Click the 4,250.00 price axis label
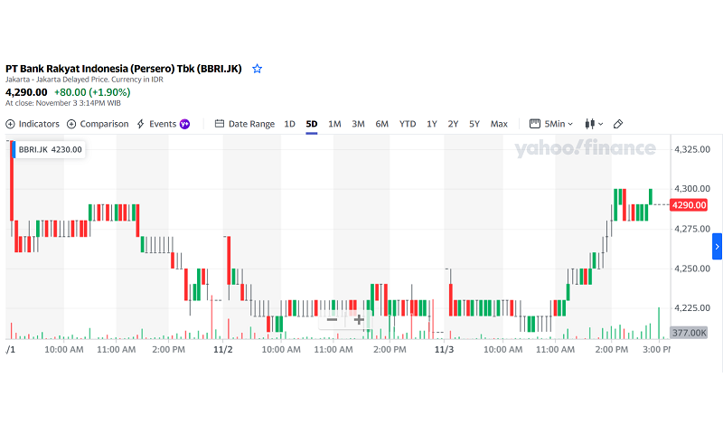Screen dimensions: 723x434 pos(692,269)
